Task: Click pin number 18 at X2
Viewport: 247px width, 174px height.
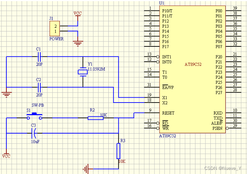Action: click(x=149, y=100)
